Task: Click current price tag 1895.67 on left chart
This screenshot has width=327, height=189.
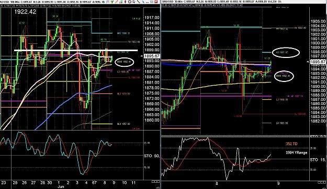Action: click(152, 56)
